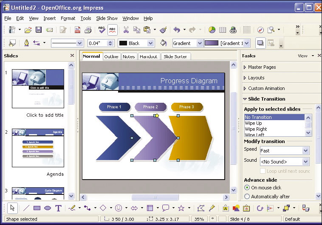Switch to the Outline tab
322x225 pixels.
coord(111,56)
